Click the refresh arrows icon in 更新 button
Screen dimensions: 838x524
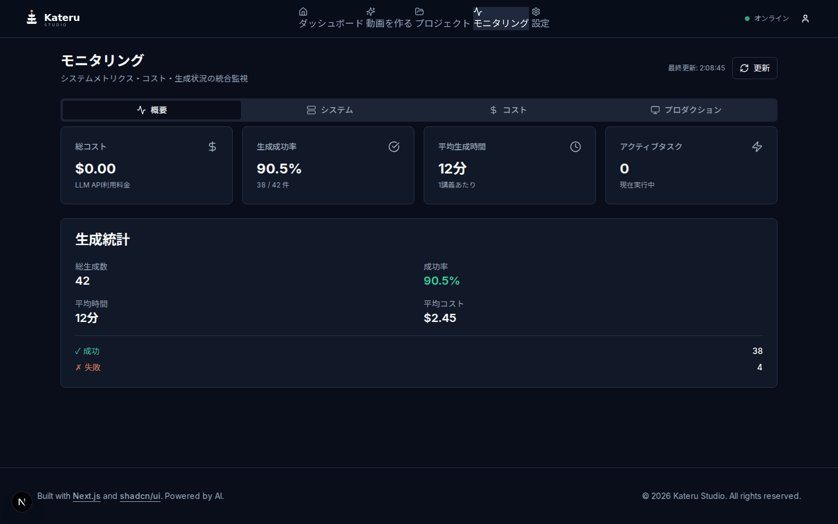744,68
